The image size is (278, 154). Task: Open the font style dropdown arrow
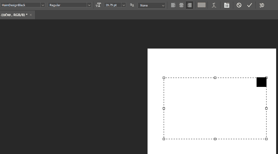click(x=89, y=5)
